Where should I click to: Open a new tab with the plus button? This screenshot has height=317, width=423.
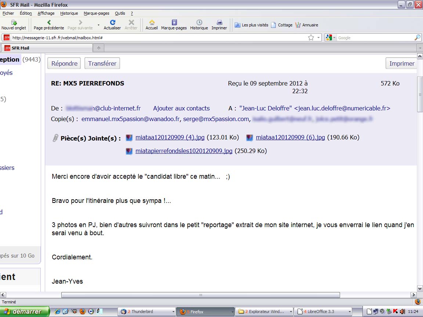[99, 48]
